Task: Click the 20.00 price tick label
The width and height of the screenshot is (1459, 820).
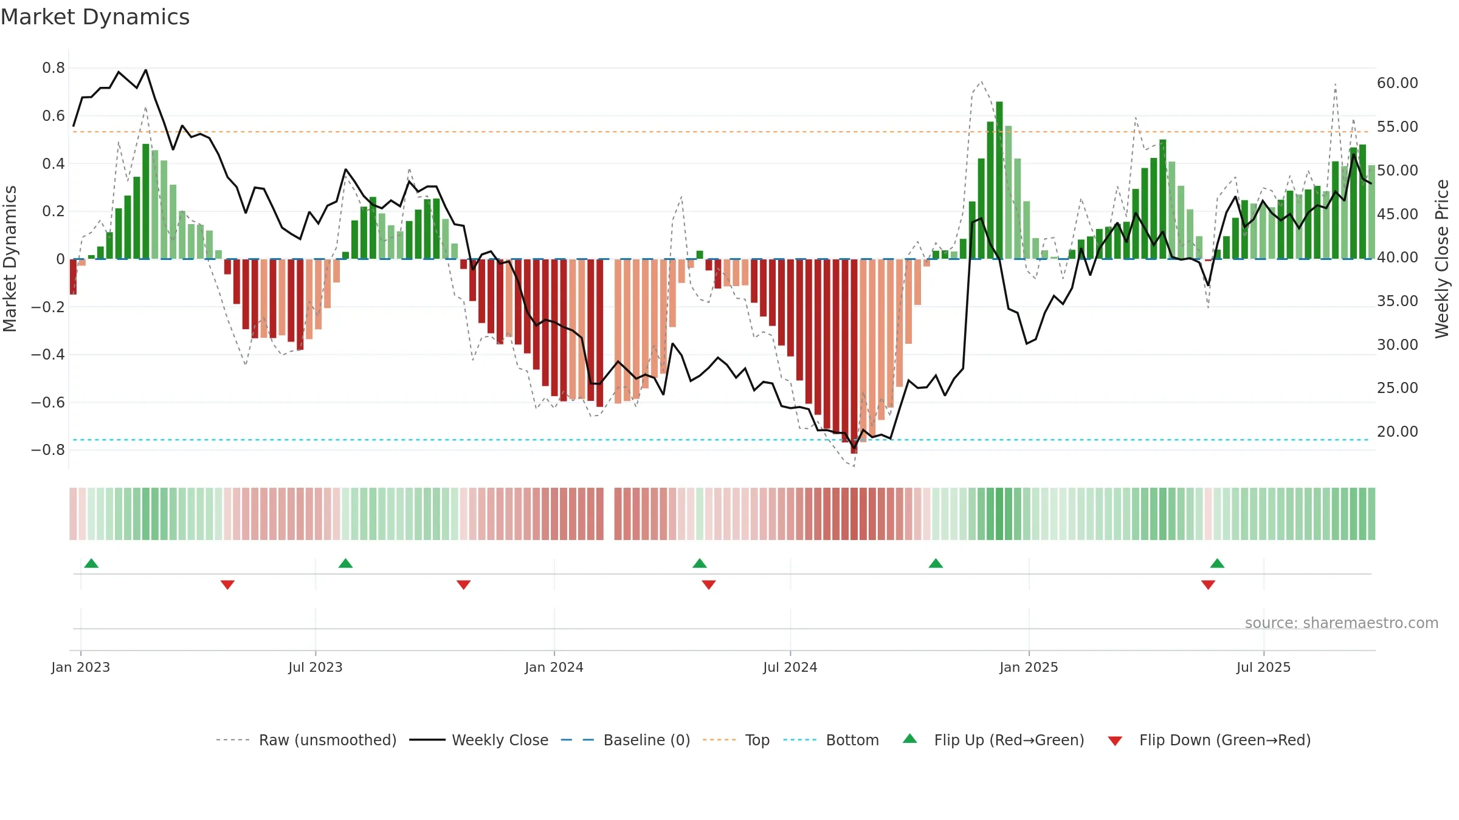Action: (1398, 432)
